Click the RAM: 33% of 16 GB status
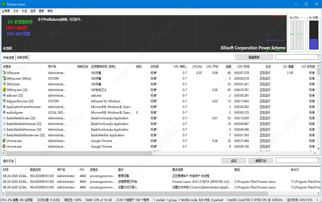This screenshot has width=322, height=203. click(99, 200)
